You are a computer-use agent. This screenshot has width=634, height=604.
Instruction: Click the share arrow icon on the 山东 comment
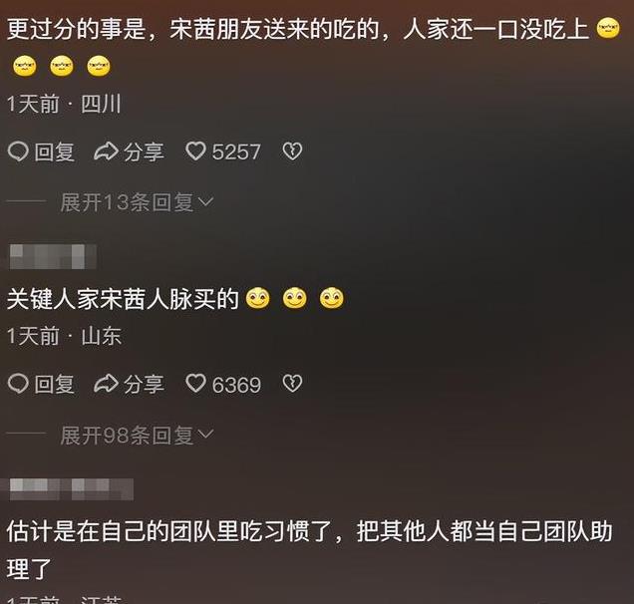coord(106,384)
